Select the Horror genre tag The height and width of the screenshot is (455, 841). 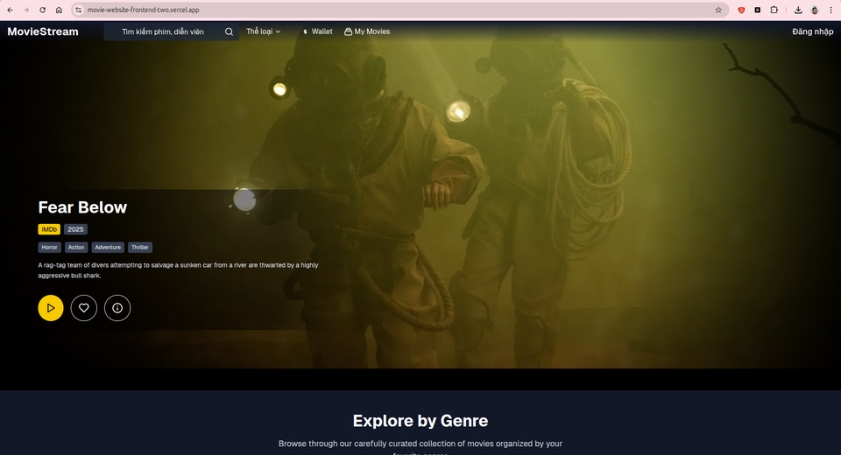(x=49, y=248)
